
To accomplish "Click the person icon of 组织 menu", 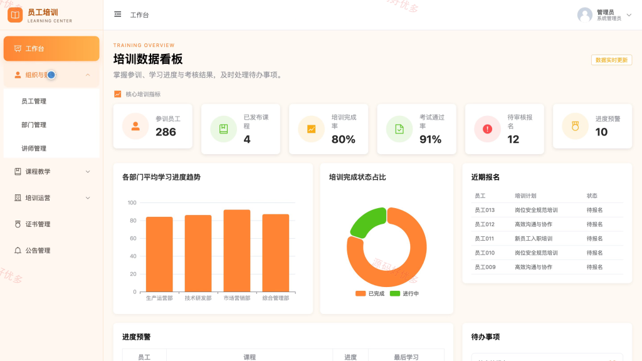I will [18, 75].
